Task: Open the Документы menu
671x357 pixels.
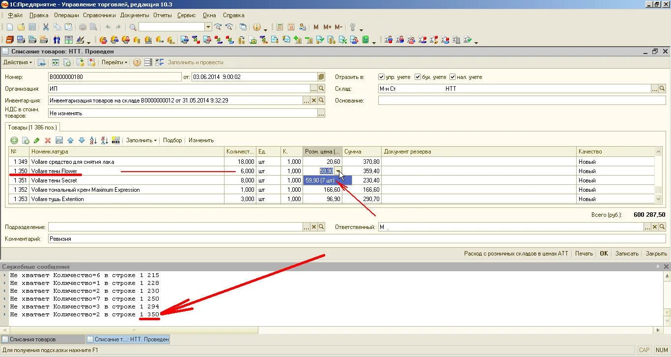Action: click(x=135, y=15)
